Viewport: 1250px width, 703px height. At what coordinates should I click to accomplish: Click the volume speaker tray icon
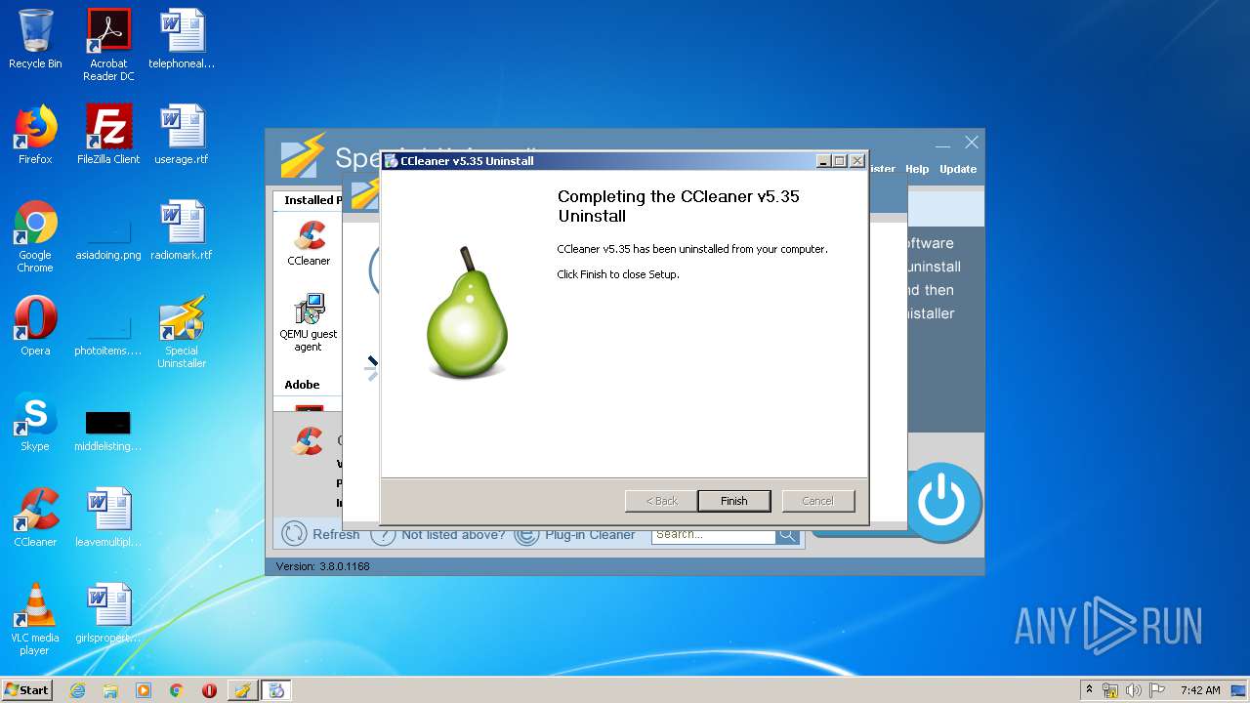[x=1134, y=690]
